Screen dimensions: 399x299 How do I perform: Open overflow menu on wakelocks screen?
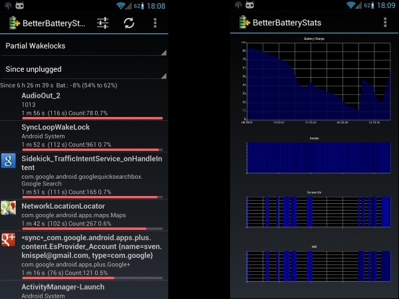click(x=155, y=23)
